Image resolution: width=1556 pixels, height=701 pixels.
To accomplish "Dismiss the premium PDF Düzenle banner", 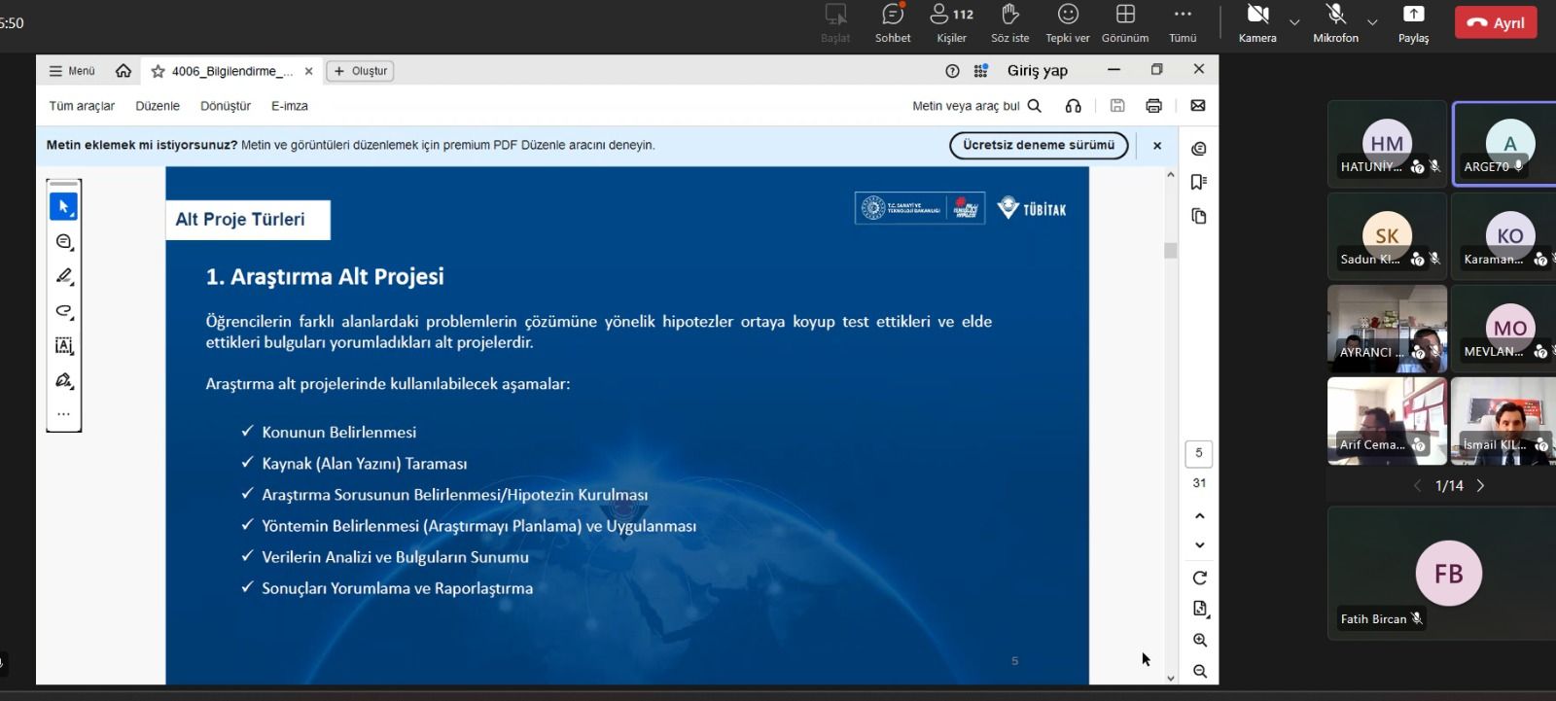I will point(1157,146).
